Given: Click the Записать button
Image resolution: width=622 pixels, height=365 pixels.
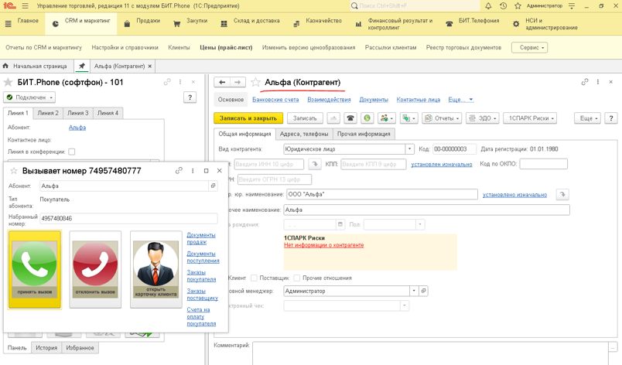Looking at the screenshot, I should point(305,118).
